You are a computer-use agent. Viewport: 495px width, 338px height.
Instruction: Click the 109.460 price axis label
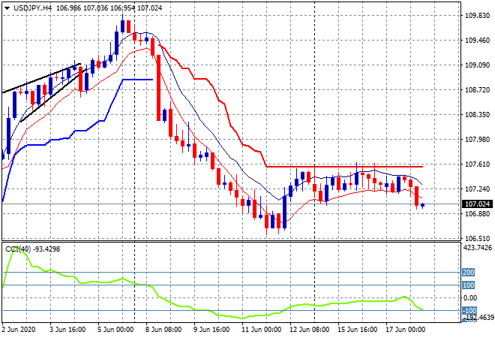[477, 40]
